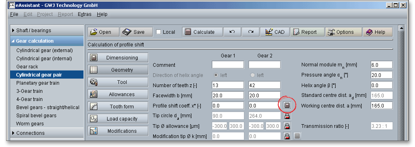415x147 pixels.
Task: Toggle the lock next to Modification tip Ø
Action: point(287,136)
